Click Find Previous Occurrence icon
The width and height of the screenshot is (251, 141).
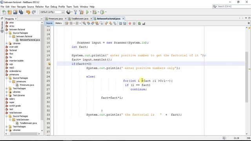(x=88, y=23)
